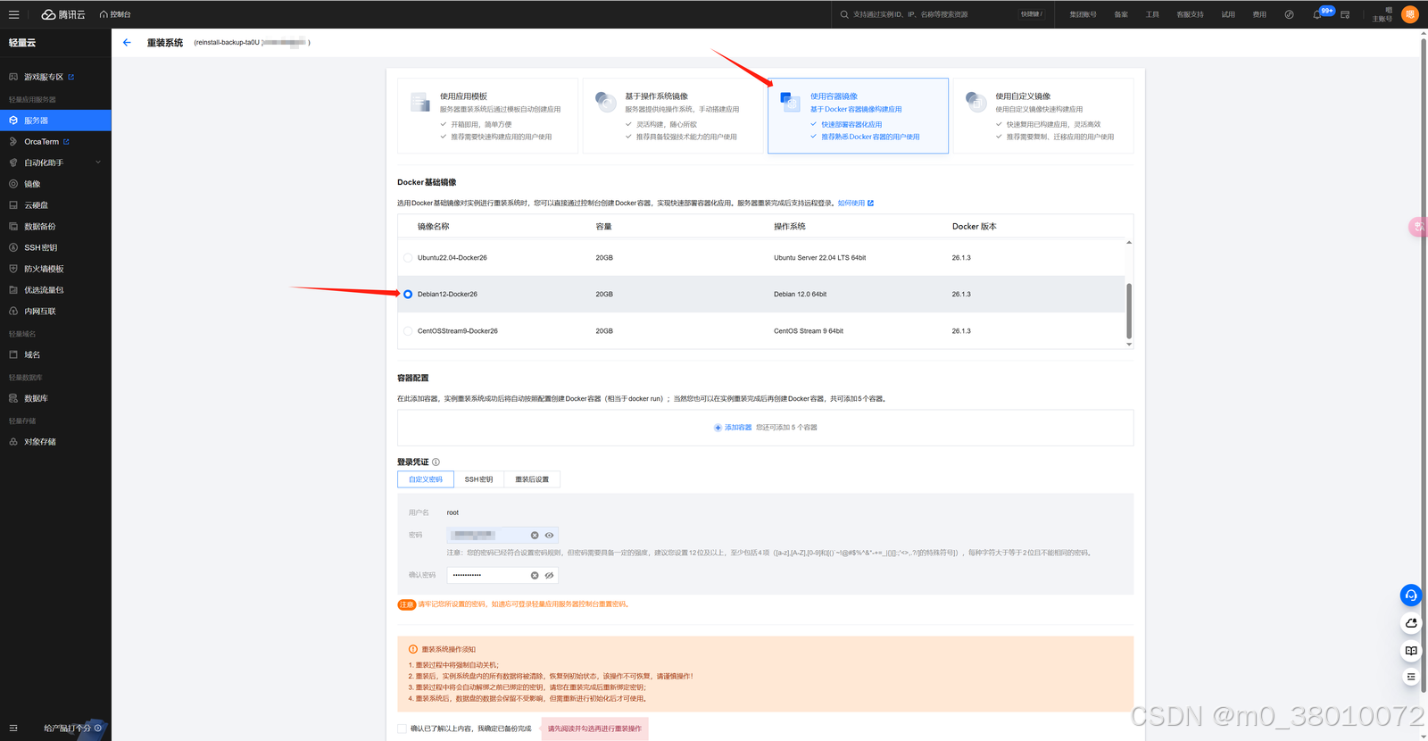The image size is (1428, 741).
Task: Click the 确认密码 input field
Action: point(502,575)
